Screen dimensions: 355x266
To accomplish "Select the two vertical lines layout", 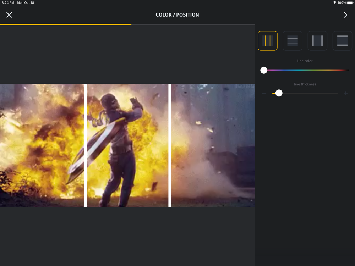I will 268,41.
